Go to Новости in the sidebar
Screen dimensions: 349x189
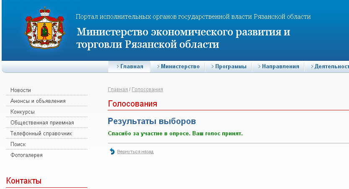21,90
